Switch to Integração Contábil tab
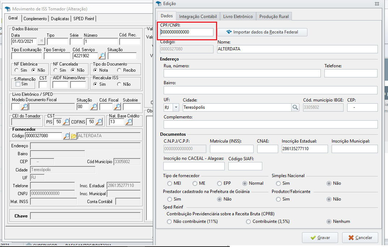The height and width of the screenshot is (247, 388). tap(198, 17)
